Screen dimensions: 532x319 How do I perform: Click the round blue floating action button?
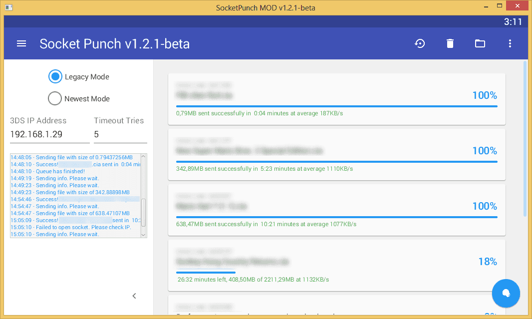[x=506, y=293]
